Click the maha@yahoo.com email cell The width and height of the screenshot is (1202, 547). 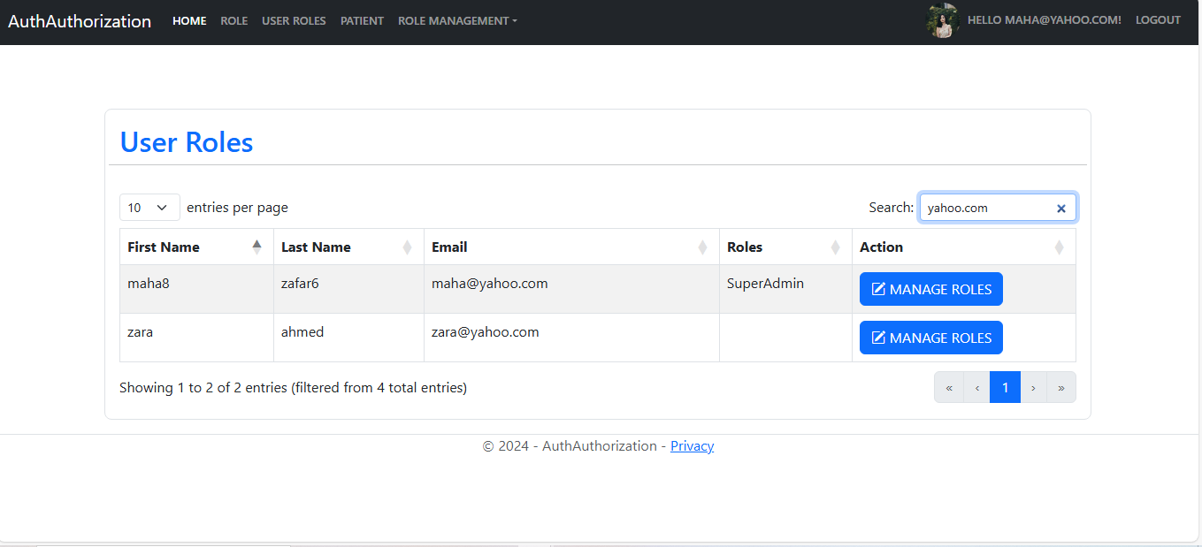[x=571, y=289]
